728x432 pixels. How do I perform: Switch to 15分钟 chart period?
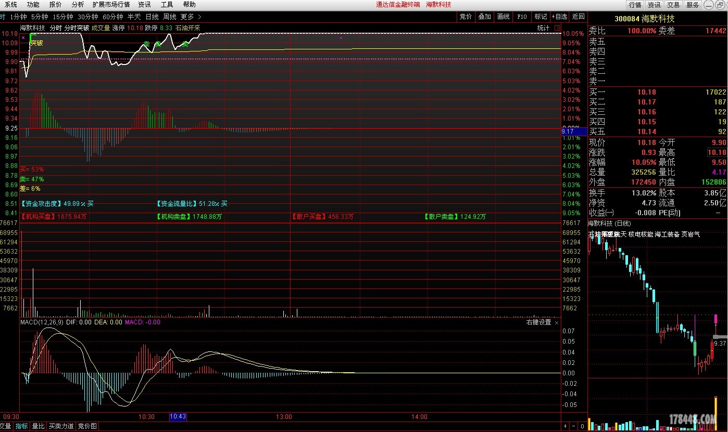[63, 17]
